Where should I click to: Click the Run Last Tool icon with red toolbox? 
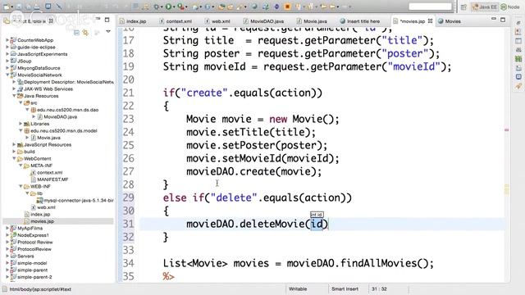180,7
